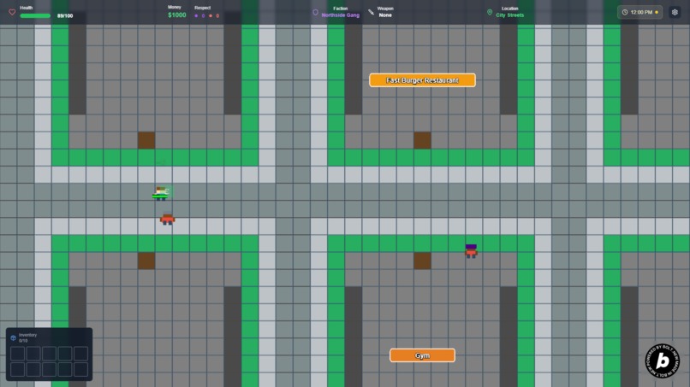690x387 pixels.
Task: Click the Inventory 0/10 counter
Action: point(23,341)
